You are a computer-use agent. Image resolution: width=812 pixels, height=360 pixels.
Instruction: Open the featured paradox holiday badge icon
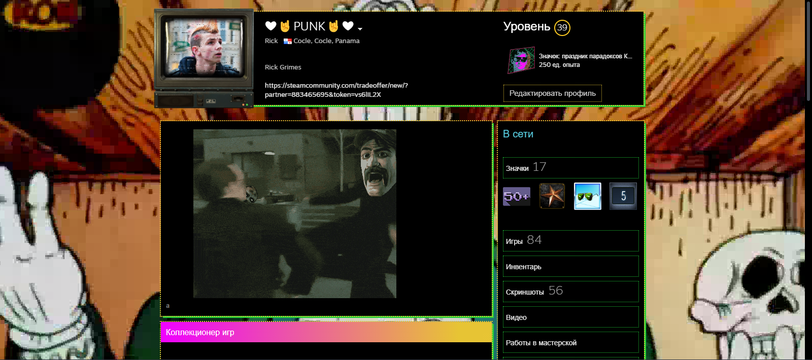(522, 60)
